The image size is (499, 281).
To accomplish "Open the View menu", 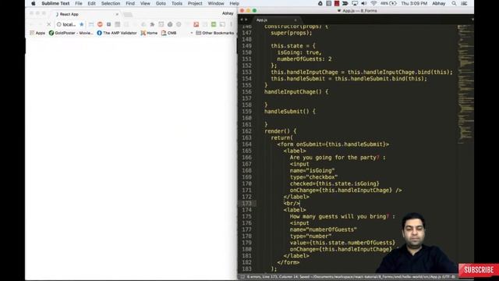I will point(145,3).
